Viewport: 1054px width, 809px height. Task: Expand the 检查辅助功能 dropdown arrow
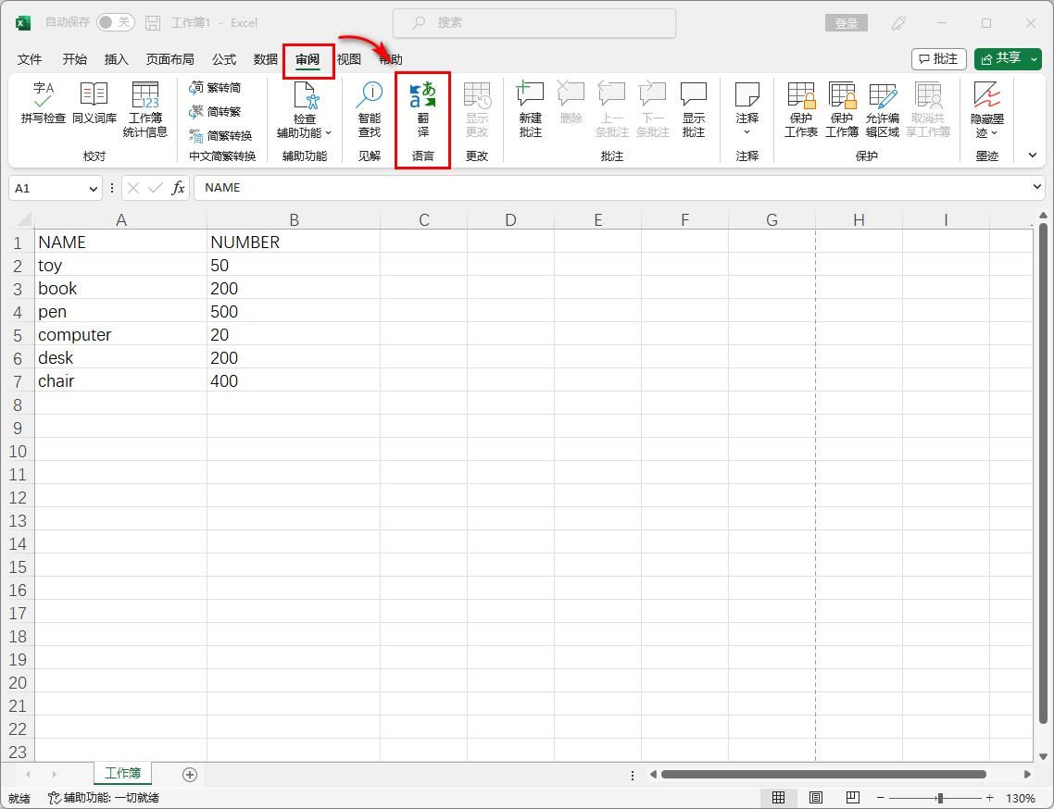coord(329,131)
